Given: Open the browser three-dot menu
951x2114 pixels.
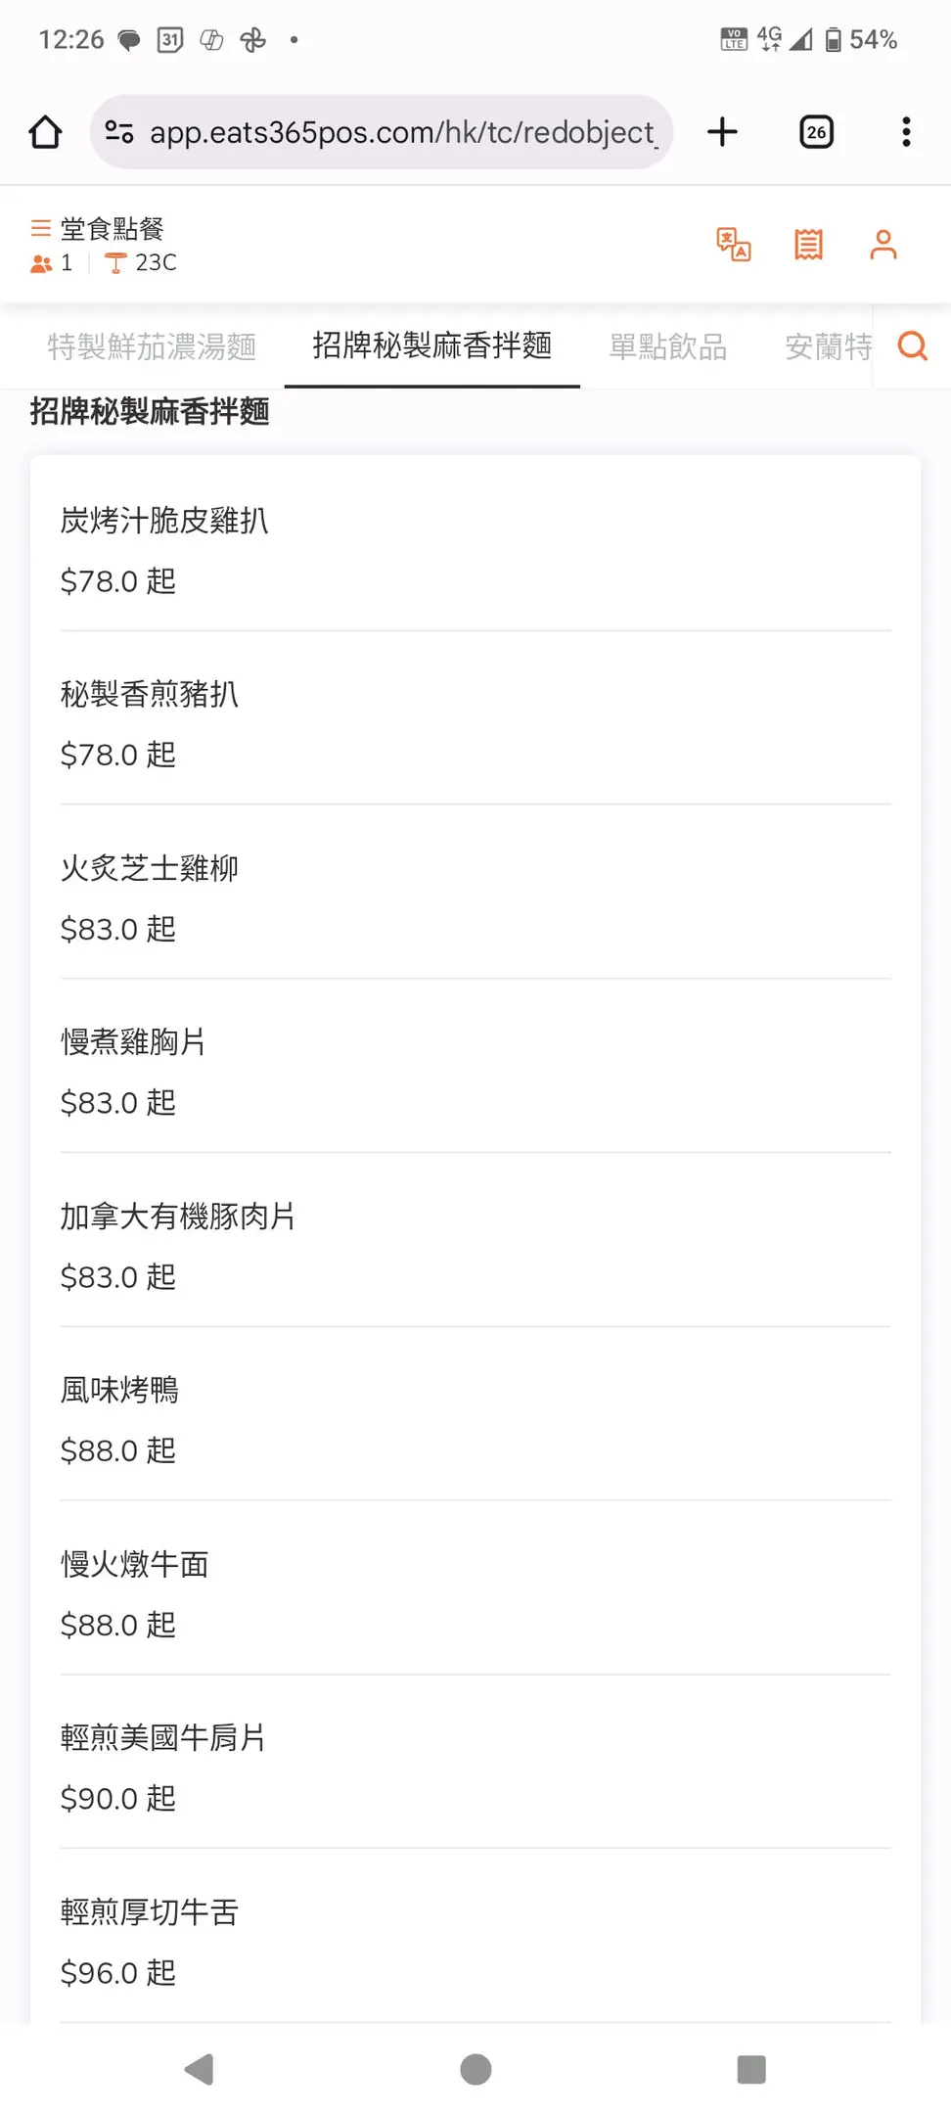Looking at the screenshot, I should pos(906,132).
